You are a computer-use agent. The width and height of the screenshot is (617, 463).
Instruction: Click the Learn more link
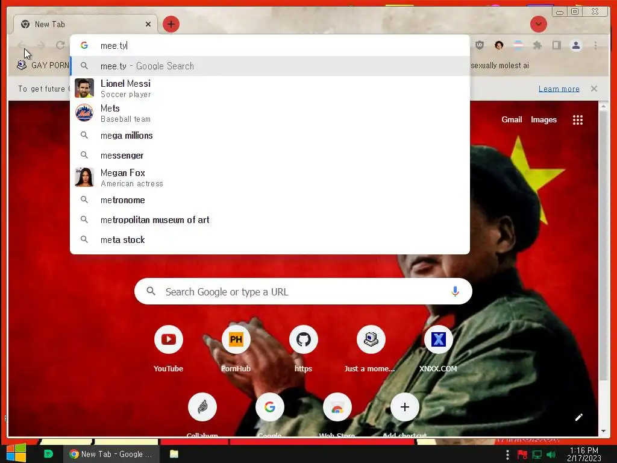[559, 89]
